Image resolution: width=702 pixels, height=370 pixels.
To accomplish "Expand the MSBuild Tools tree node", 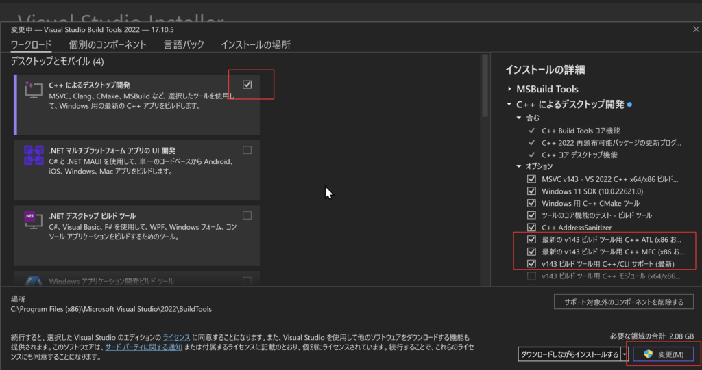I will [509, 90].
